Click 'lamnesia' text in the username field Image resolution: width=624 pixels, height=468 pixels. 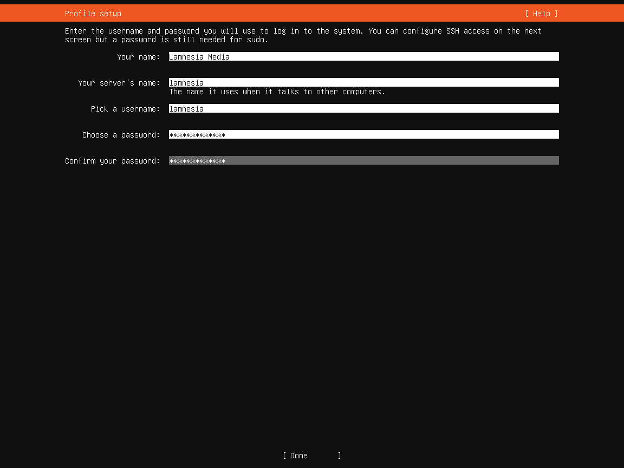pos(186,109)
